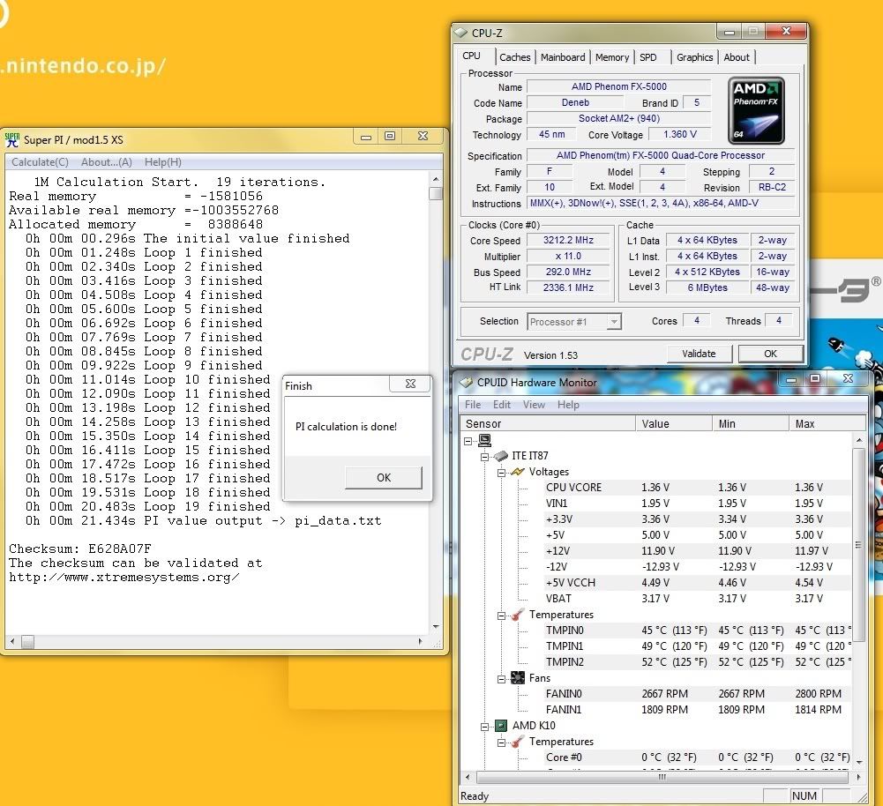
Task: Collapse the AMD K10 Temperatures group
Action: pos(501,743)
